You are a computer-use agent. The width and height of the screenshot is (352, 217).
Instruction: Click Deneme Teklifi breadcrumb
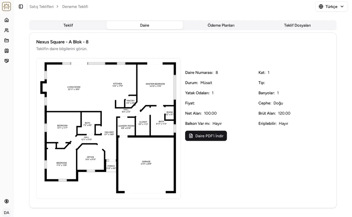pos(75,7)
